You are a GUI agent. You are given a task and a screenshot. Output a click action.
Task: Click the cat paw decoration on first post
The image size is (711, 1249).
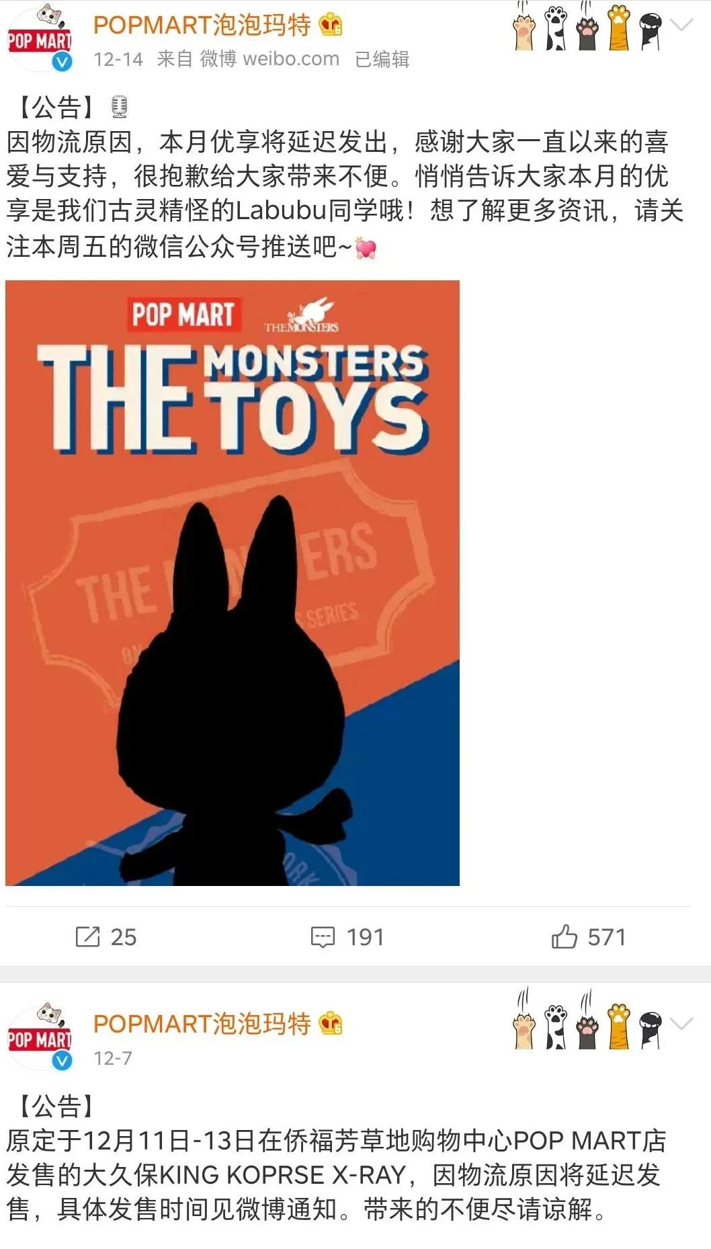point(587,29)
